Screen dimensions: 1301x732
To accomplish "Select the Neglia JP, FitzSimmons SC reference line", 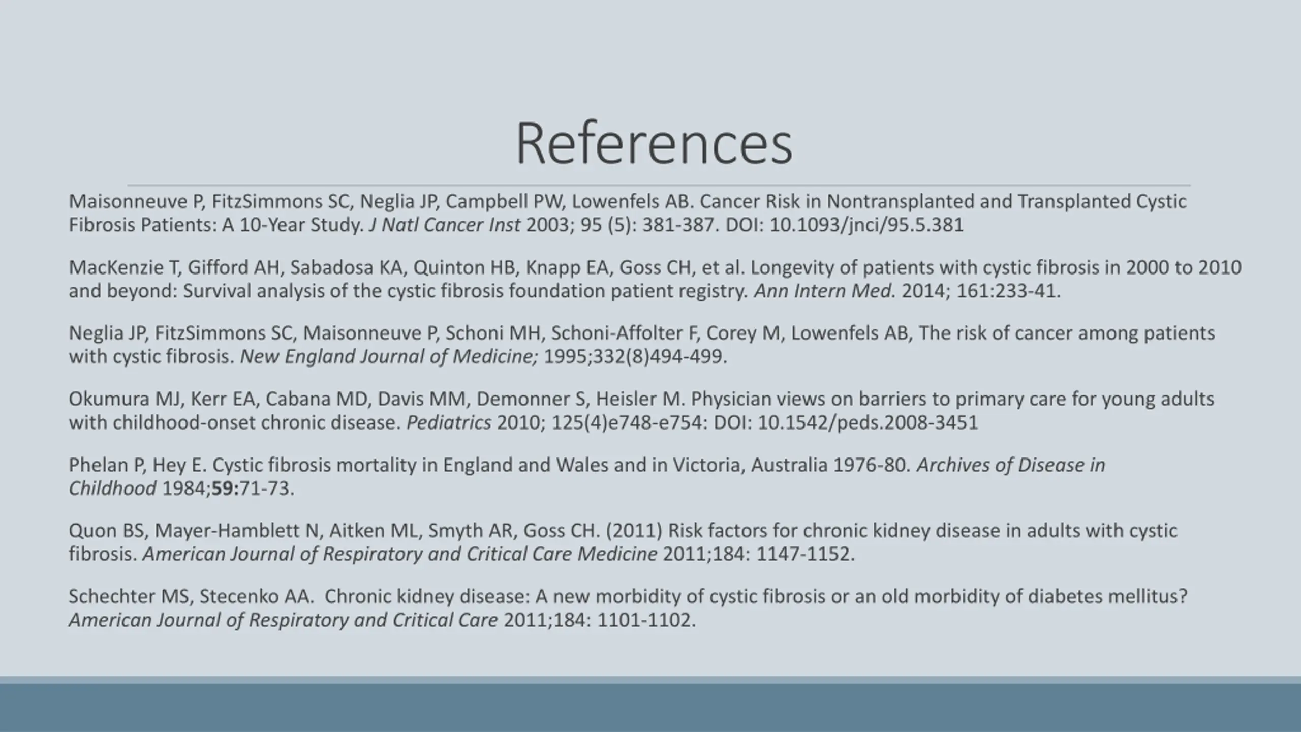I will point(642,333).
